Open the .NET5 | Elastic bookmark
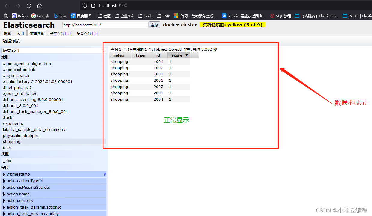The image size is (372, 216). [x=357, y=16]
